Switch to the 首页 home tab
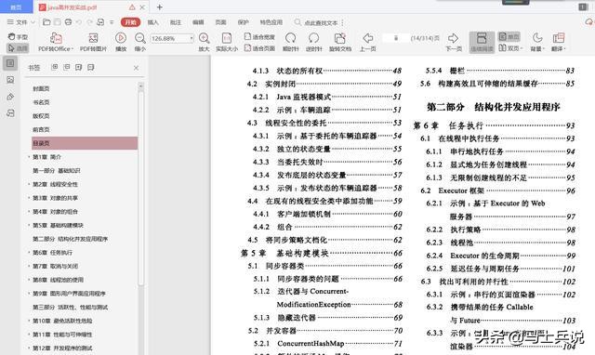595x355 pixels. tap(16, 7)
